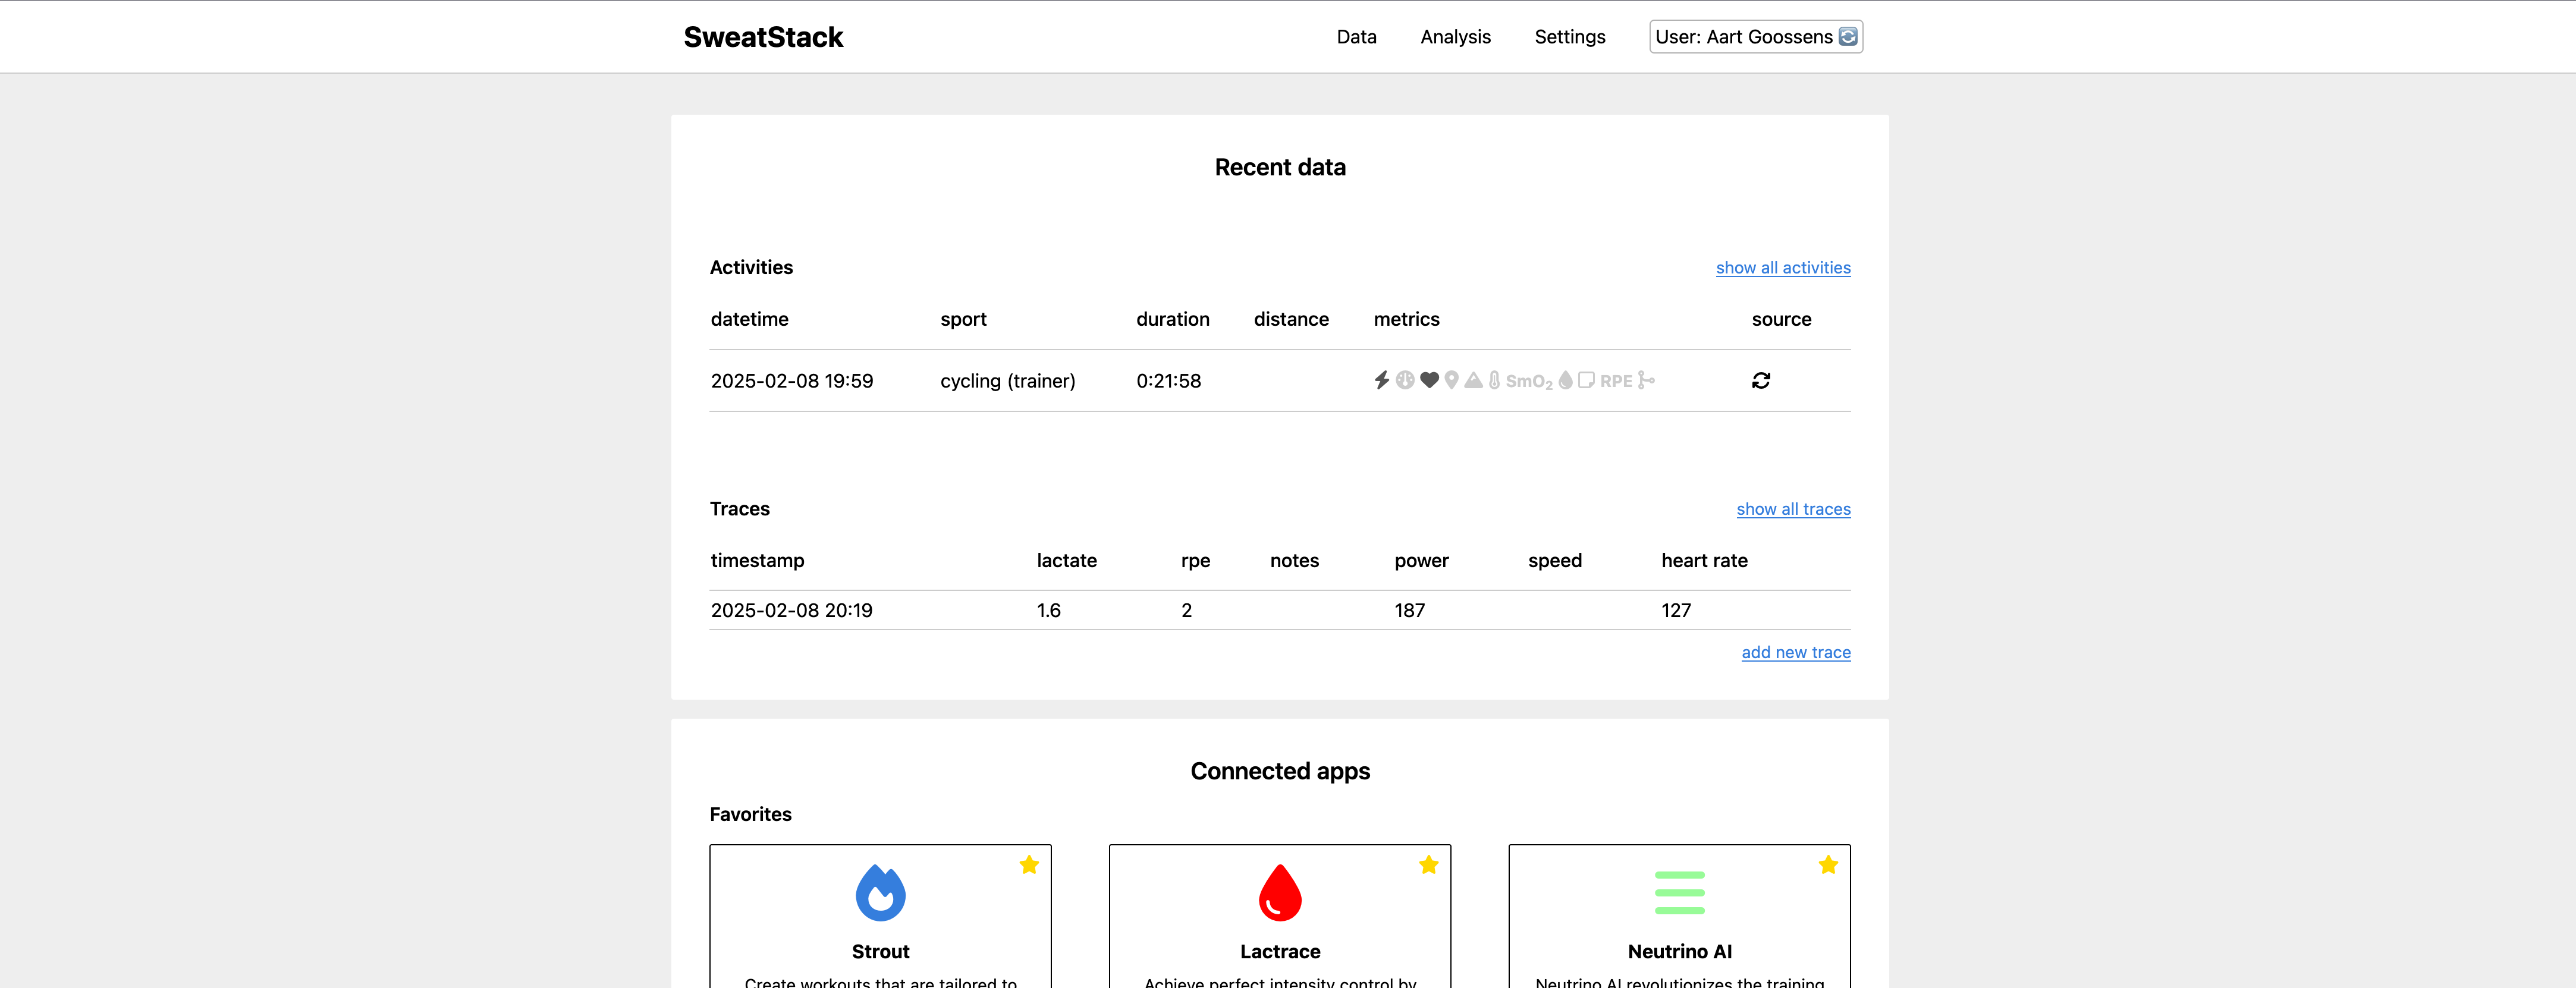Image resolution: width=2576 pixels, height=988 pixels.
Task: Open the Analysis menu
Action: point(1455,37)
